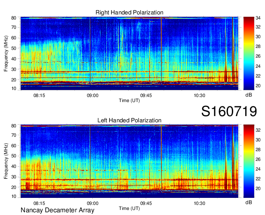Click the dB unit under lower color bar
Image resolution: width=265 pixels, height=215 pixels.
point(249,203)
